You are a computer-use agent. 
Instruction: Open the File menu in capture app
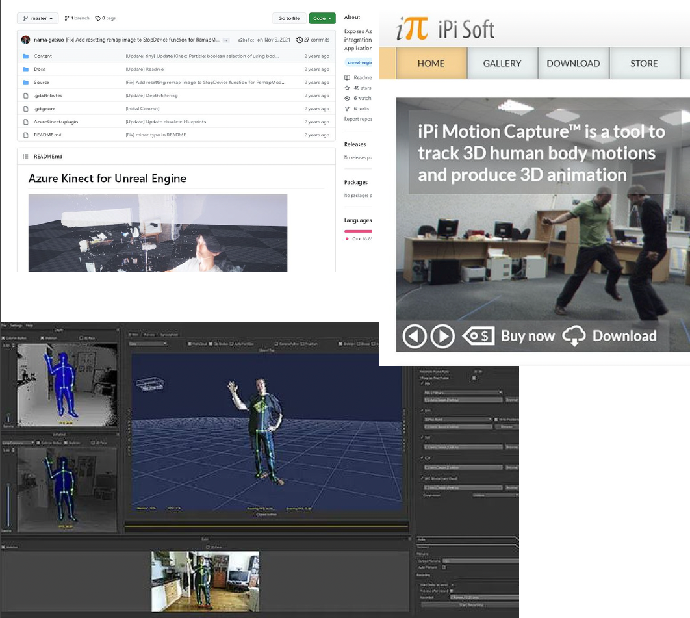point(4,326)
